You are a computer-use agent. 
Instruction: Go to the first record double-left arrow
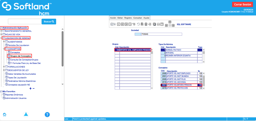[x=122, y=24]
